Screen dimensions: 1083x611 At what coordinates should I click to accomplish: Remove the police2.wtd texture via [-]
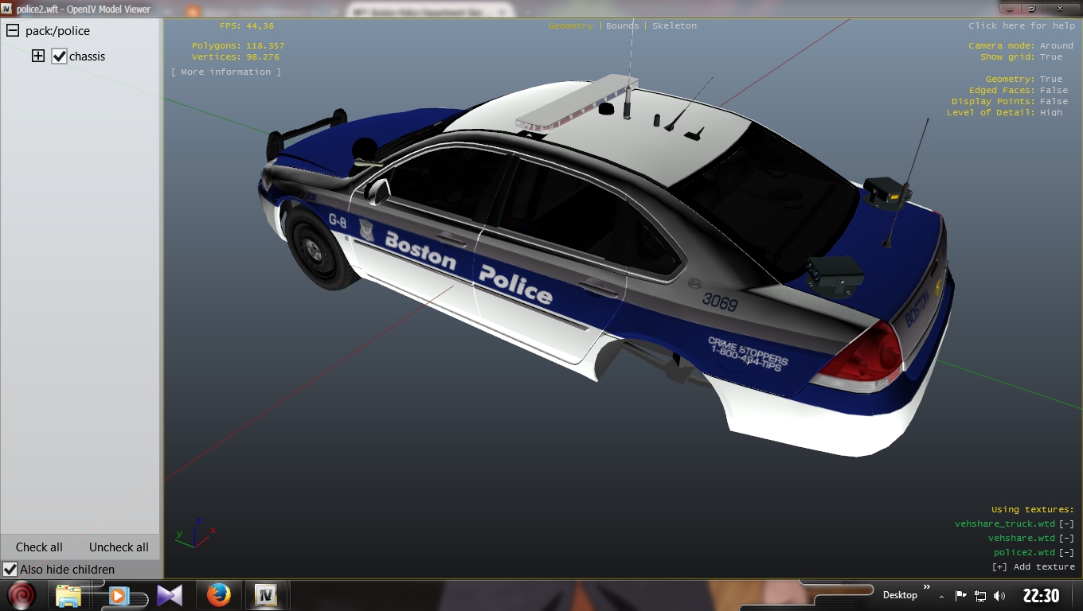(1066, 552)
